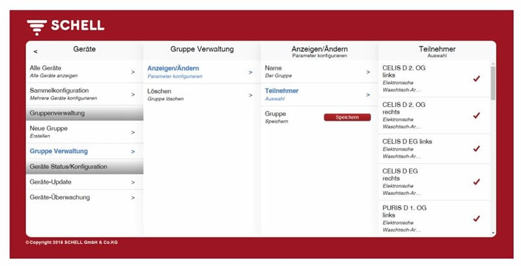Viewport: 521px width, 266px height.
Task: Toggle checkmark for CELIS D EG rechts
Action: pos(477,182)
